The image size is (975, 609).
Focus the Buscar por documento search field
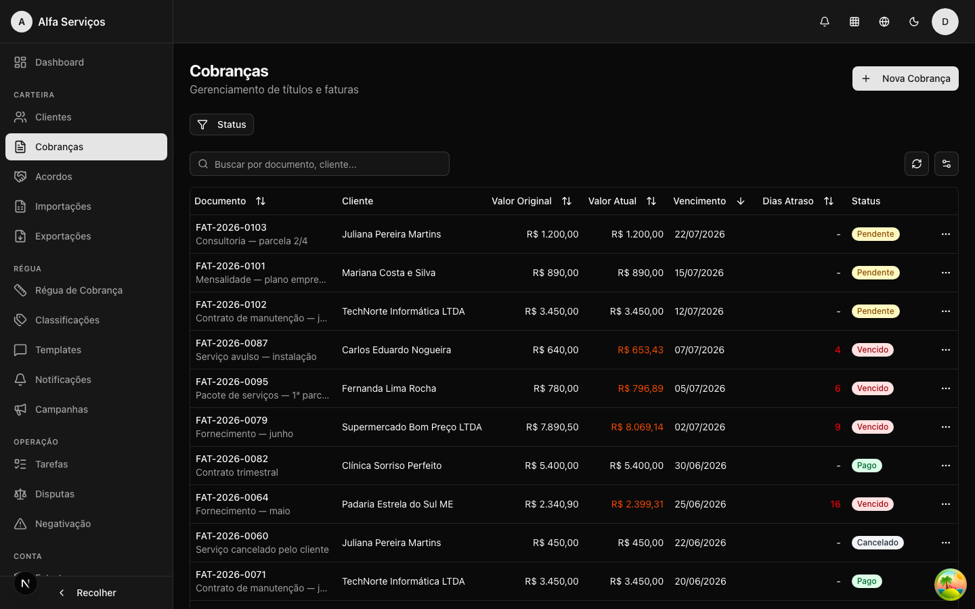click(x=320, y=164)
